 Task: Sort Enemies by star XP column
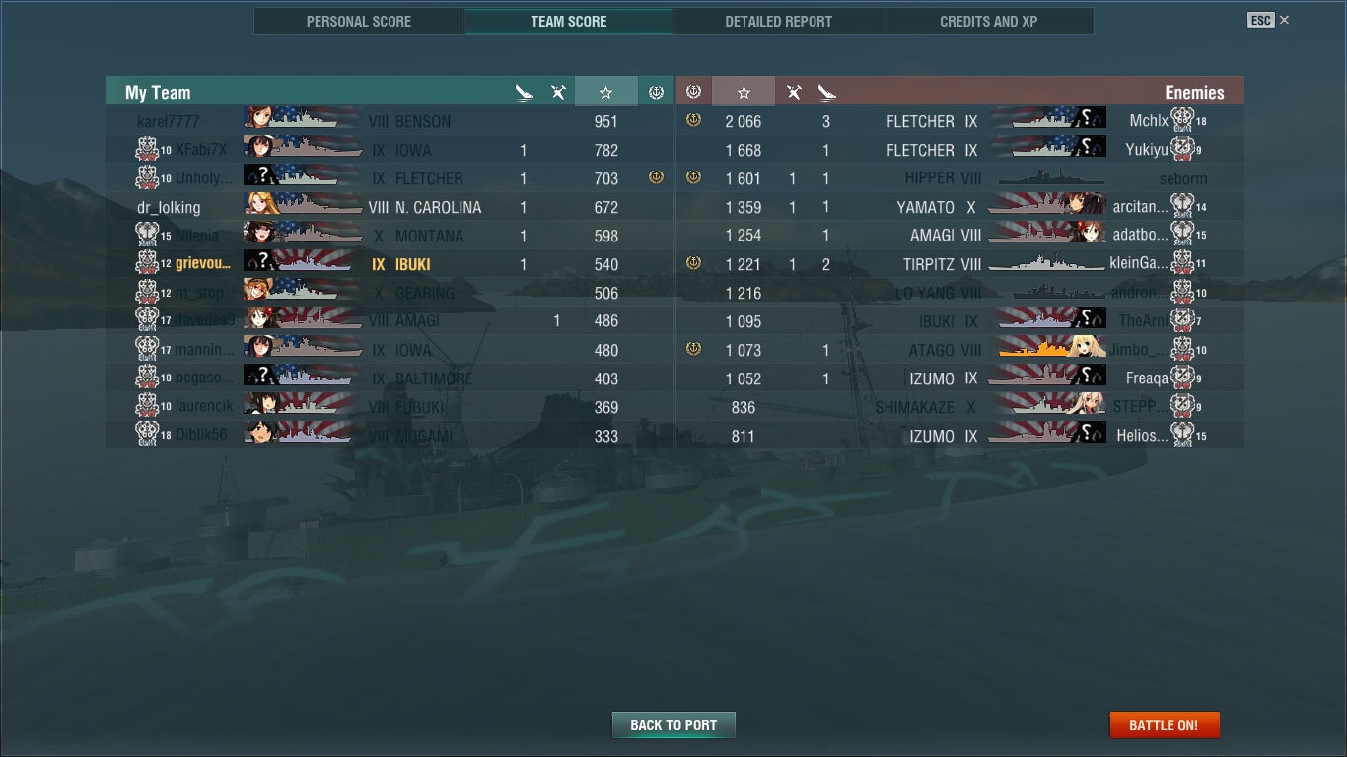click(744, 92)
